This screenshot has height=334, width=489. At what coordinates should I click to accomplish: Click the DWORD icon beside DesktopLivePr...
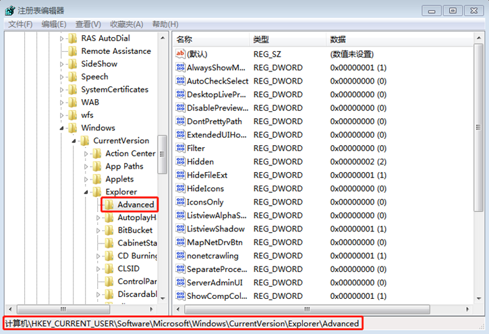pos(180,94)
